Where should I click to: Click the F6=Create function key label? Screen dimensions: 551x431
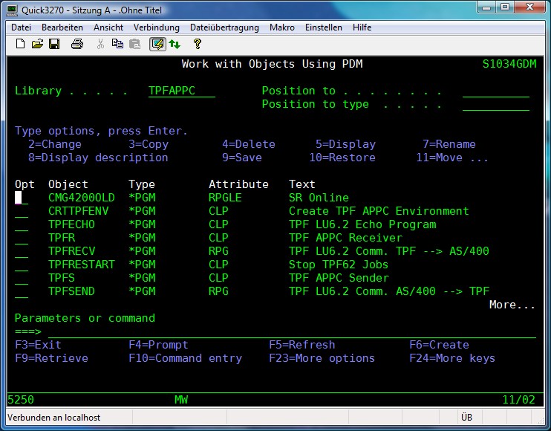[439, 345]
